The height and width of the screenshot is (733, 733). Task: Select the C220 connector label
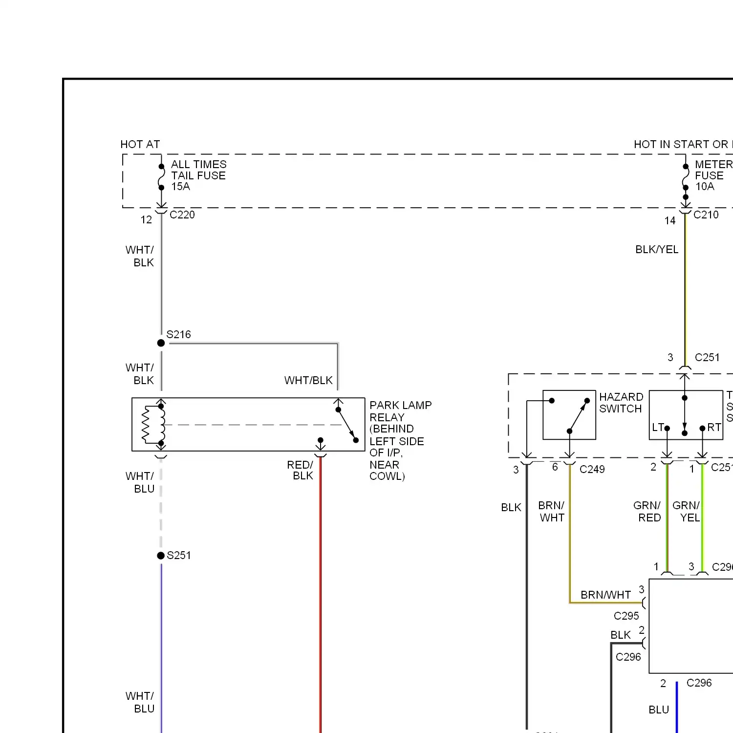(x=182, y=215)
